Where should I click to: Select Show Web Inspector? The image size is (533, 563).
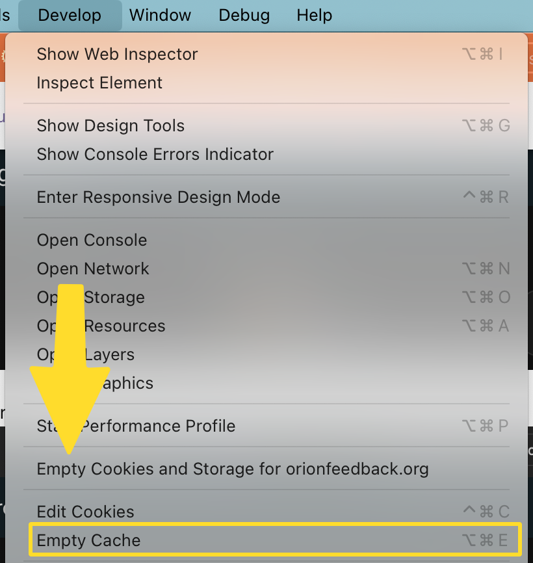click(117, 54)
